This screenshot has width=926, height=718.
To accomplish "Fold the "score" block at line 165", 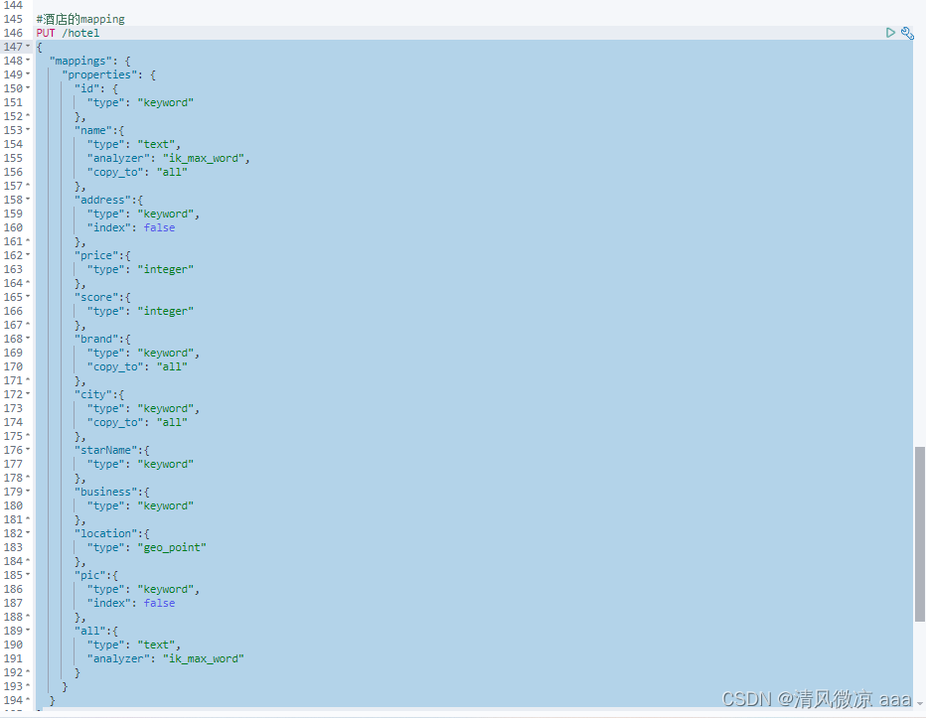I will point(28,296).
